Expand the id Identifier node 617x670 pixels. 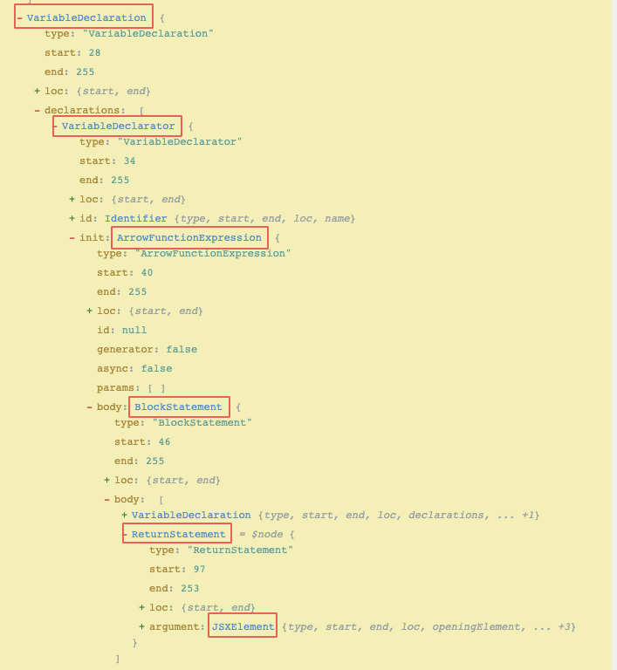(72, 218)
